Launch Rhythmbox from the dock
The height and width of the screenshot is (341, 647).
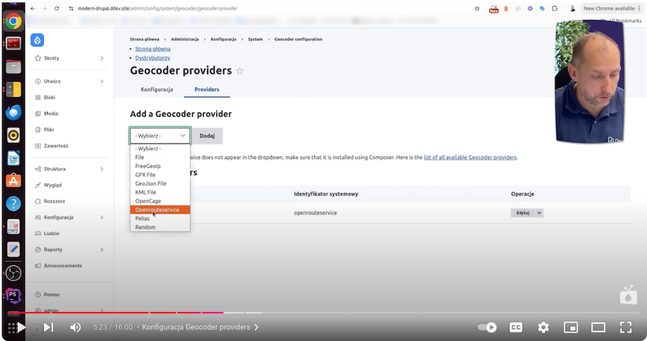click(13, 135)
